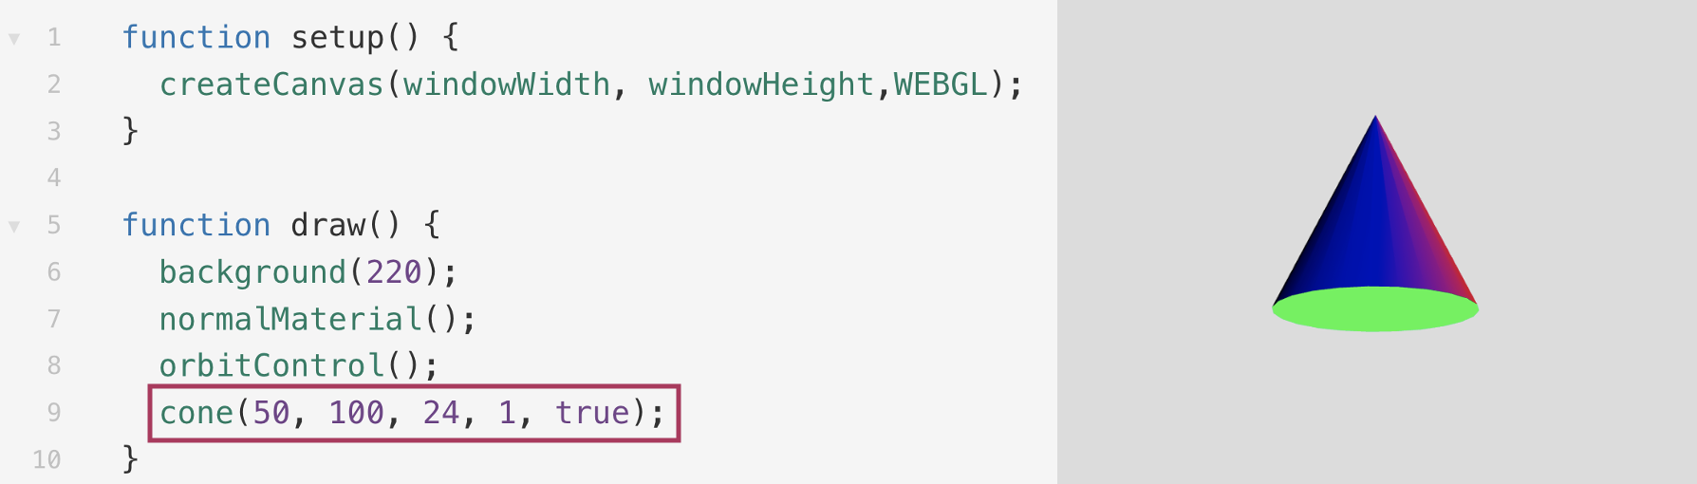Collapse the draw function fold arrow
Viewport: 1697px width, 484px height.
pos(14,227)
